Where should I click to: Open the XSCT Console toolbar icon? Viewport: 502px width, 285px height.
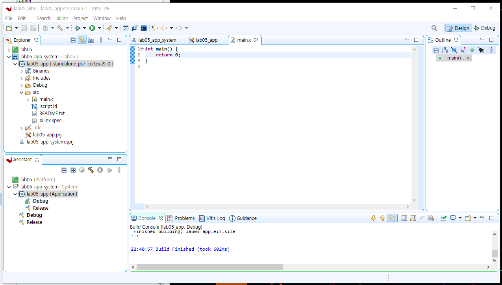pos(125,28)
